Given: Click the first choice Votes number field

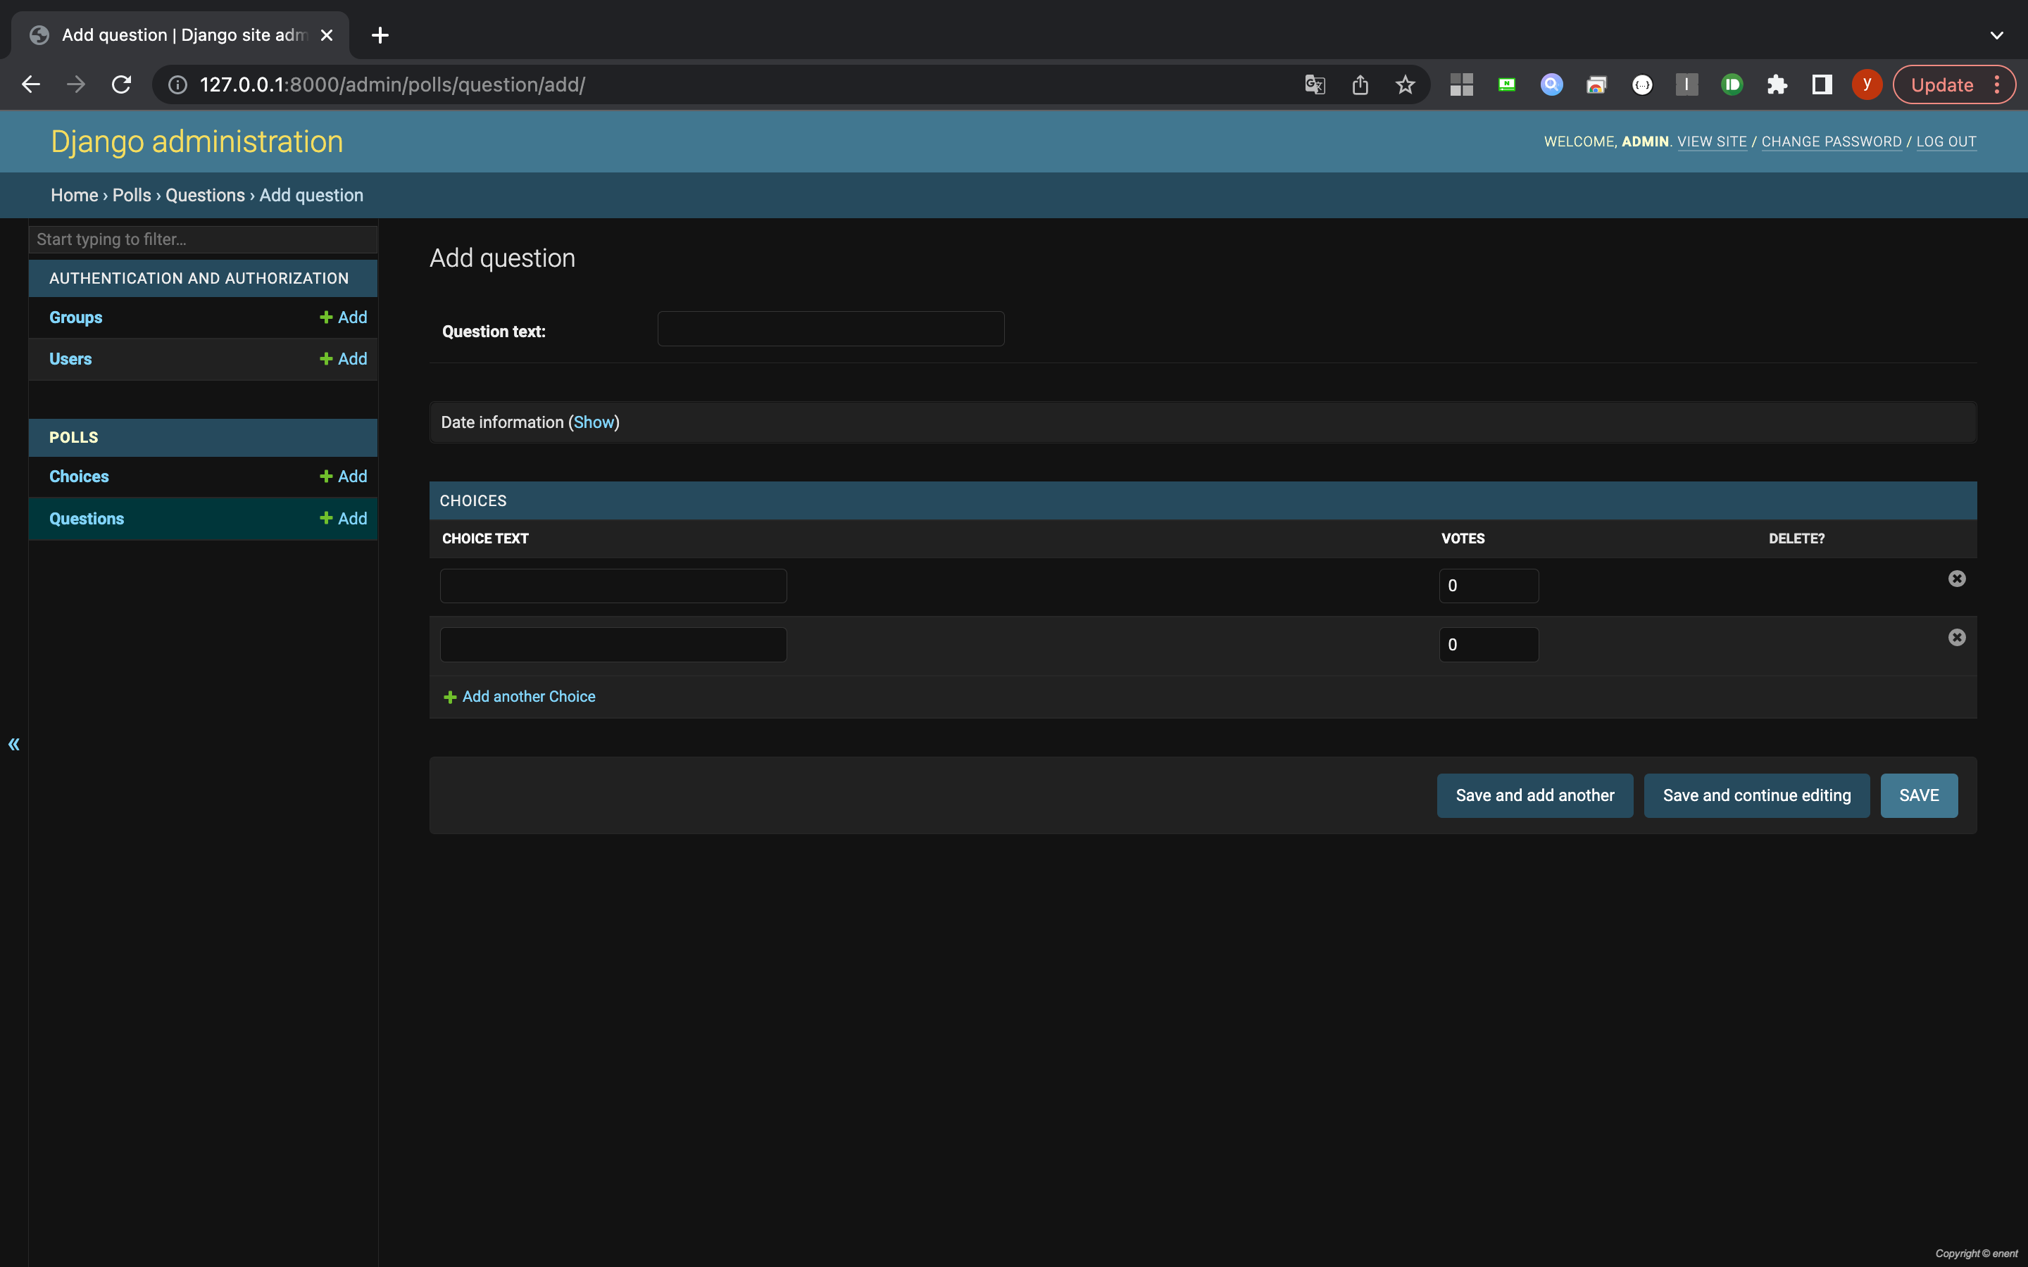Looking at the screenshot, I should coord(1489,586).
